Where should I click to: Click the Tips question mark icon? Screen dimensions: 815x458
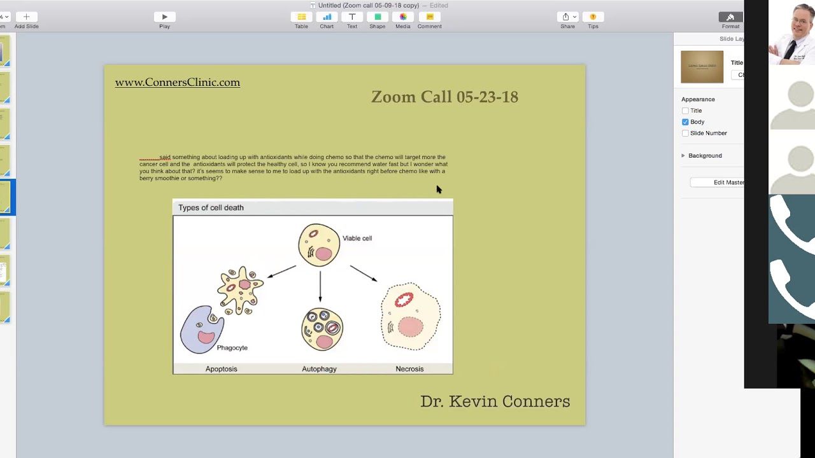pos(593,17)
